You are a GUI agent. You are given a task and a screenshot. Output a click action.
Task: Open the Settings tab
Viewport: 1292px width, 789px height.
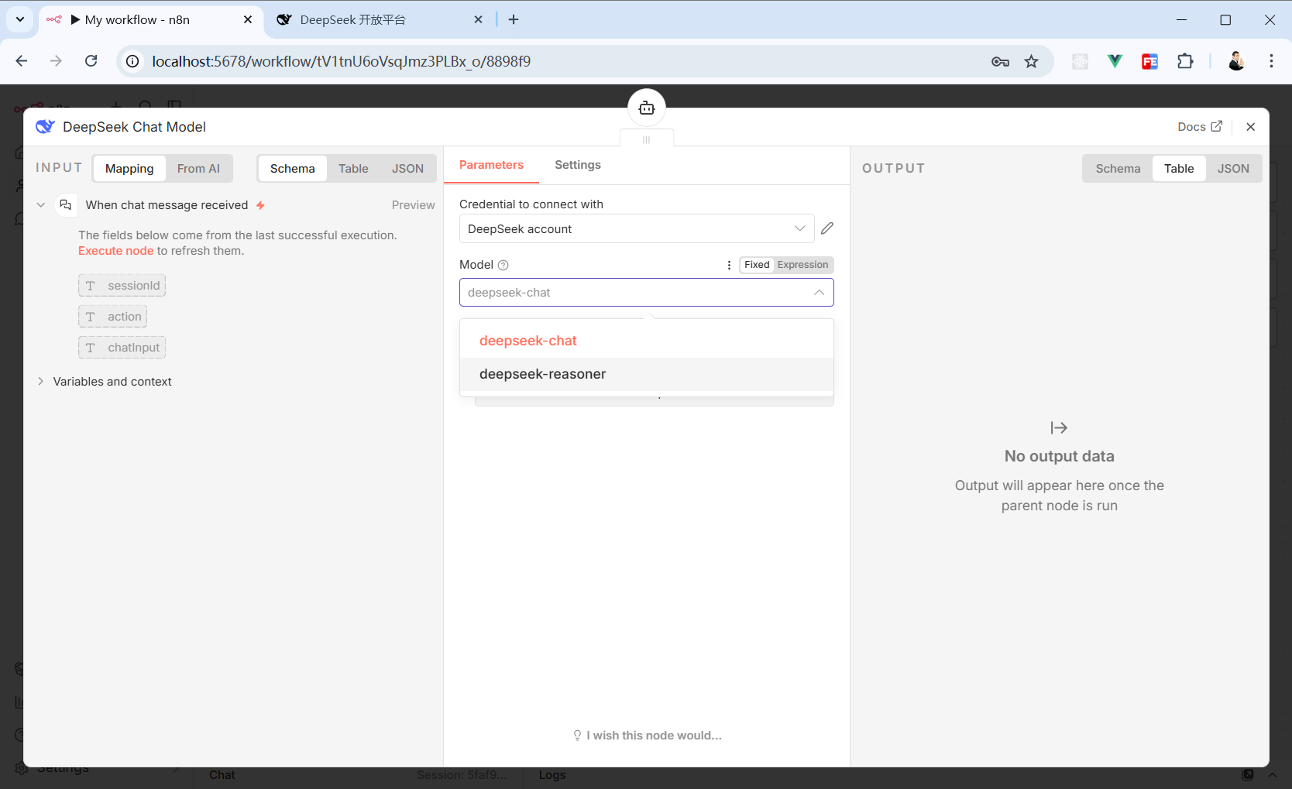(x=577, y=165)
